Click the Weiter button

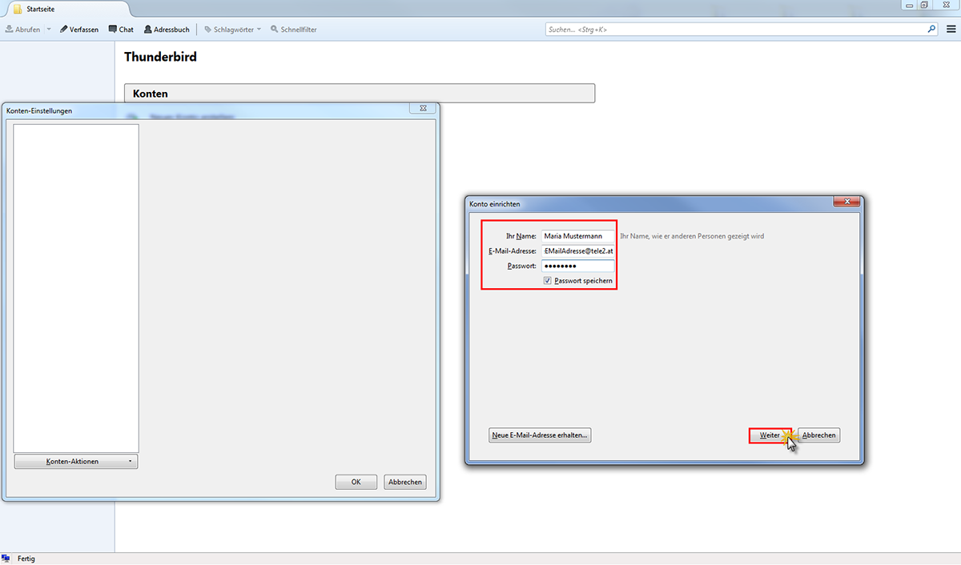770,435
